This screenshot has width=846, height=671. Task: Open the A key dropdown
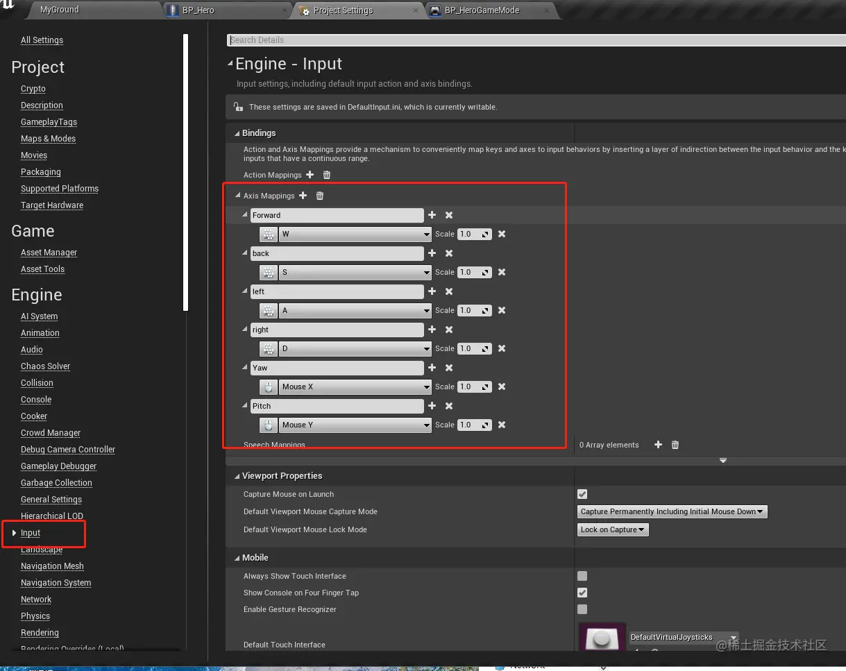(355, 311)
